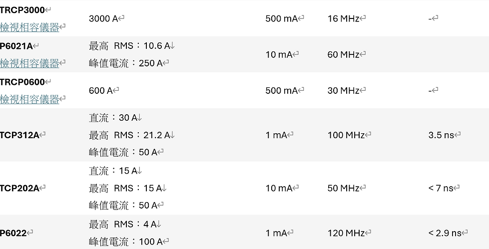Click the < 7 ns rise time value
Screen dimensions: 489x249
[x=441, y=188]
